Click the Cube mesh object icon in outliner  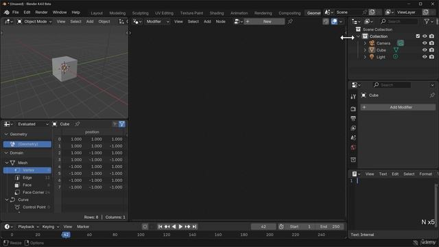(x=372, y=50)
